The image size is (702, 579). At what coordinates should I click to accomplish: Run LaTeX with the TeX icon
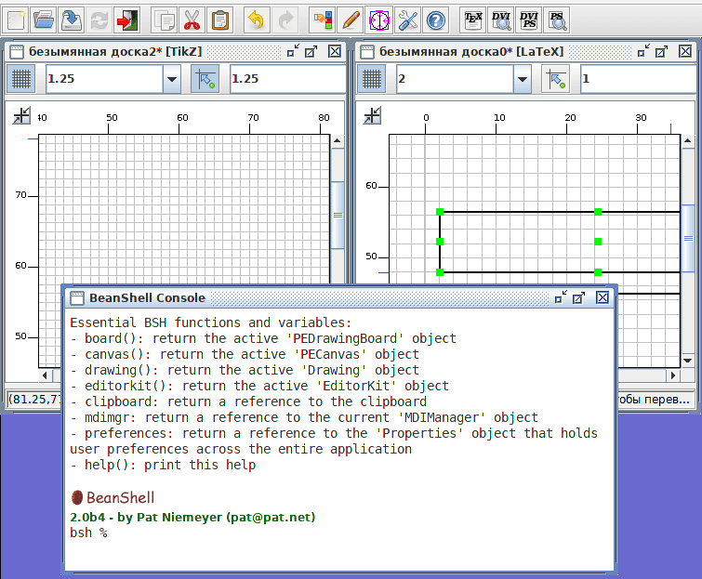tap(472, 20)
